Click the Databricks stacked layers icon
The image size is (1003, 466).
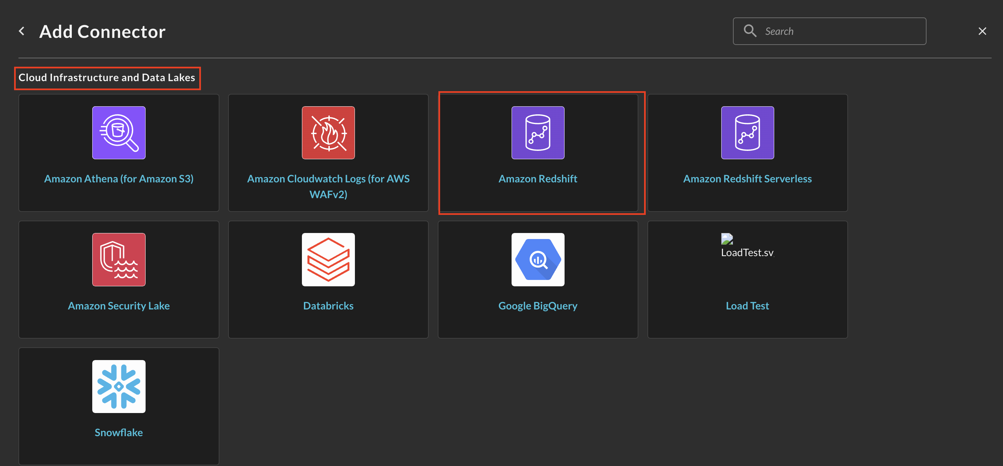tap(328, 259)
